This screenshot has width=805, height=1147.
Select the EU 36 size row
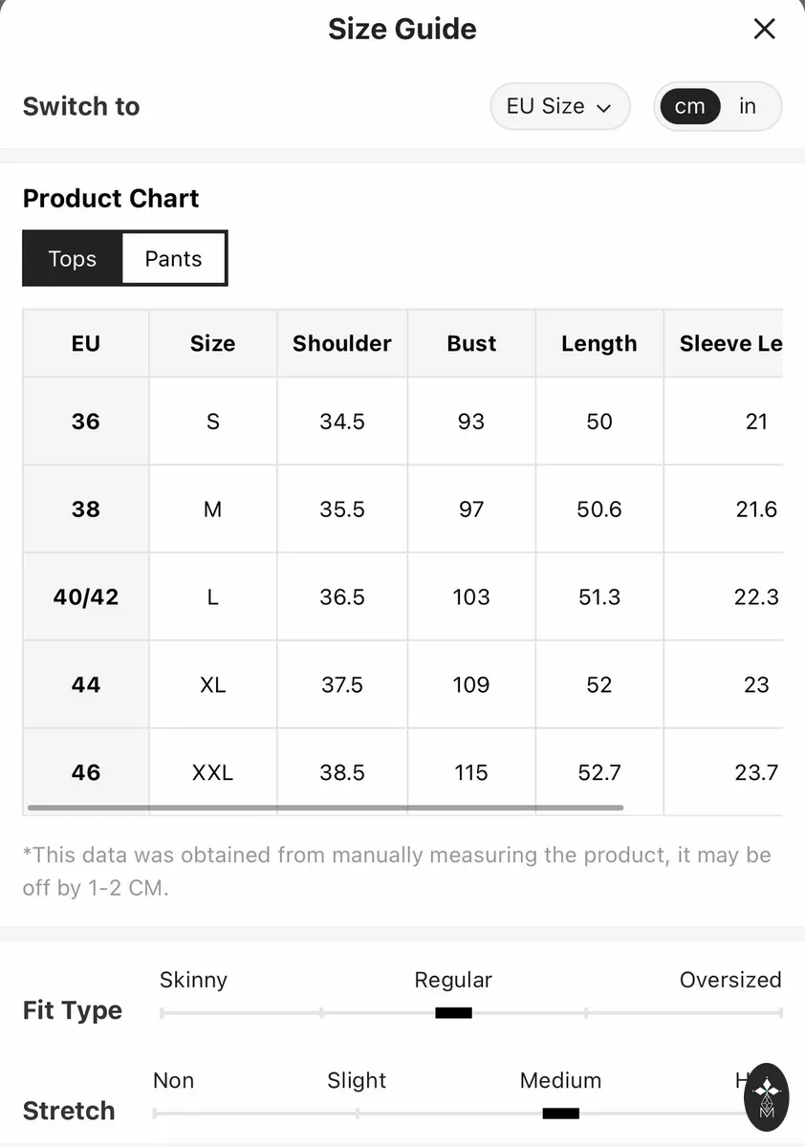(x=402, y=422)
